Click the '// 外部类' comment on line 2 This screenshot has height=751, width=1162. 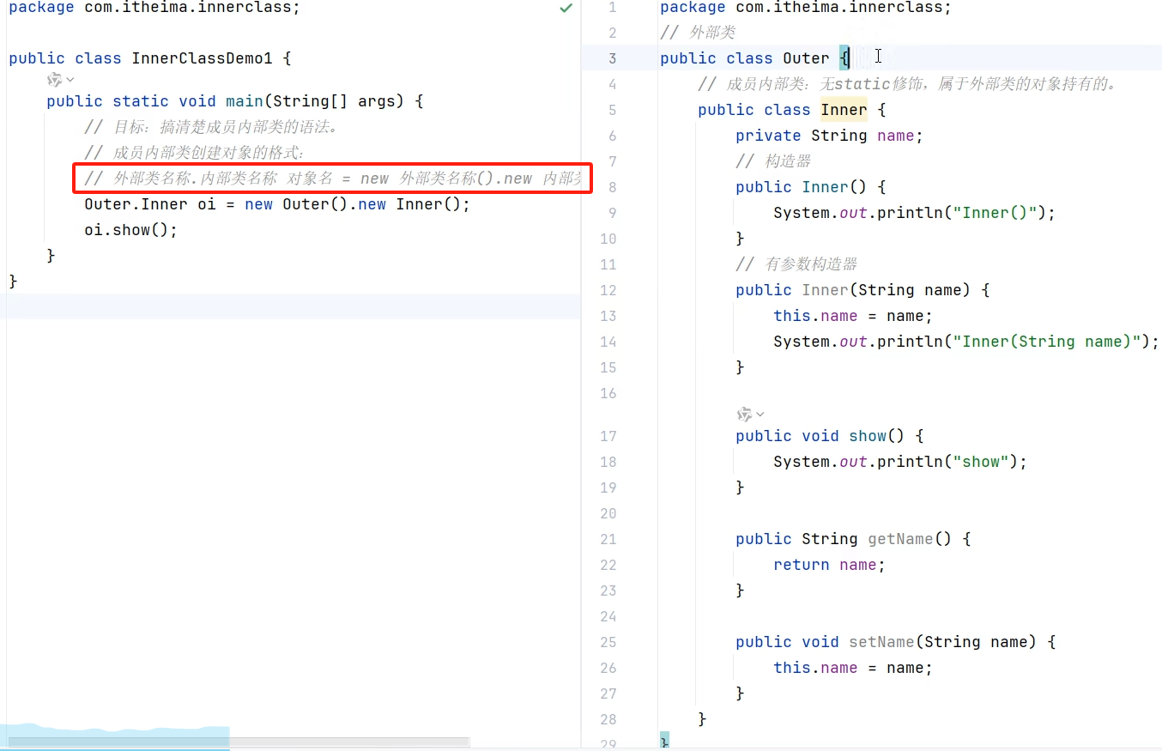tap(698, 33)
